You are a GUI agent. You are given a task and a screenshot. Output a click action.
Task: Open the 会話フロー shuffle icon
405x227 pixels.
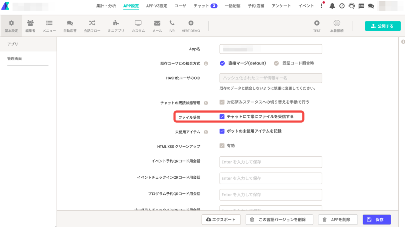[92, 23]
